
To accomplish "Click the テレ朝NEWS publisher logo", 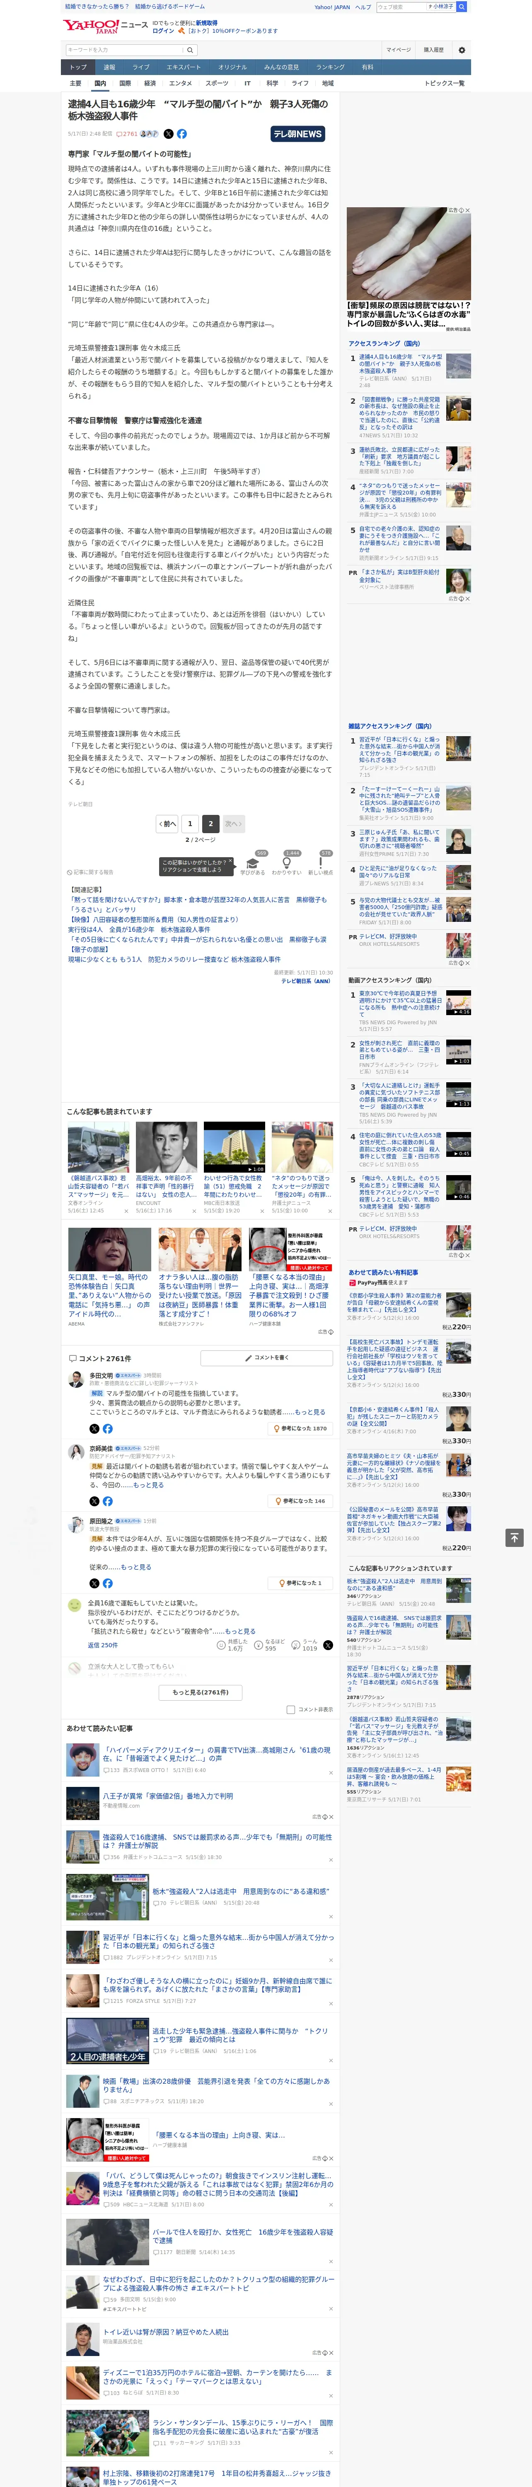I will click(298, 134).
